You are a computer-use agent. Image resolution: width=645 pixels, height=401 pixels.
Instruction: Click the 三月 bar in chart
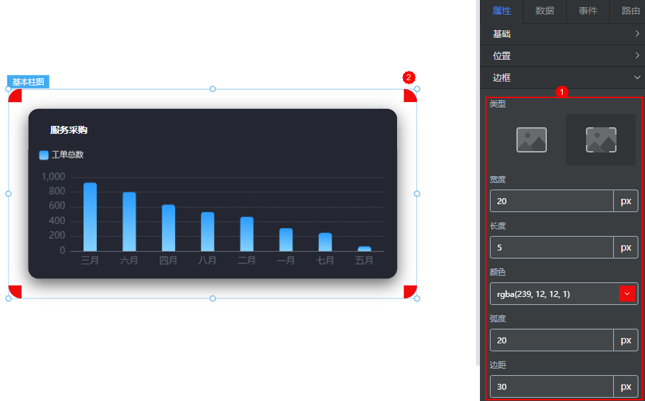pyautogui.click(x=90, y=217)
